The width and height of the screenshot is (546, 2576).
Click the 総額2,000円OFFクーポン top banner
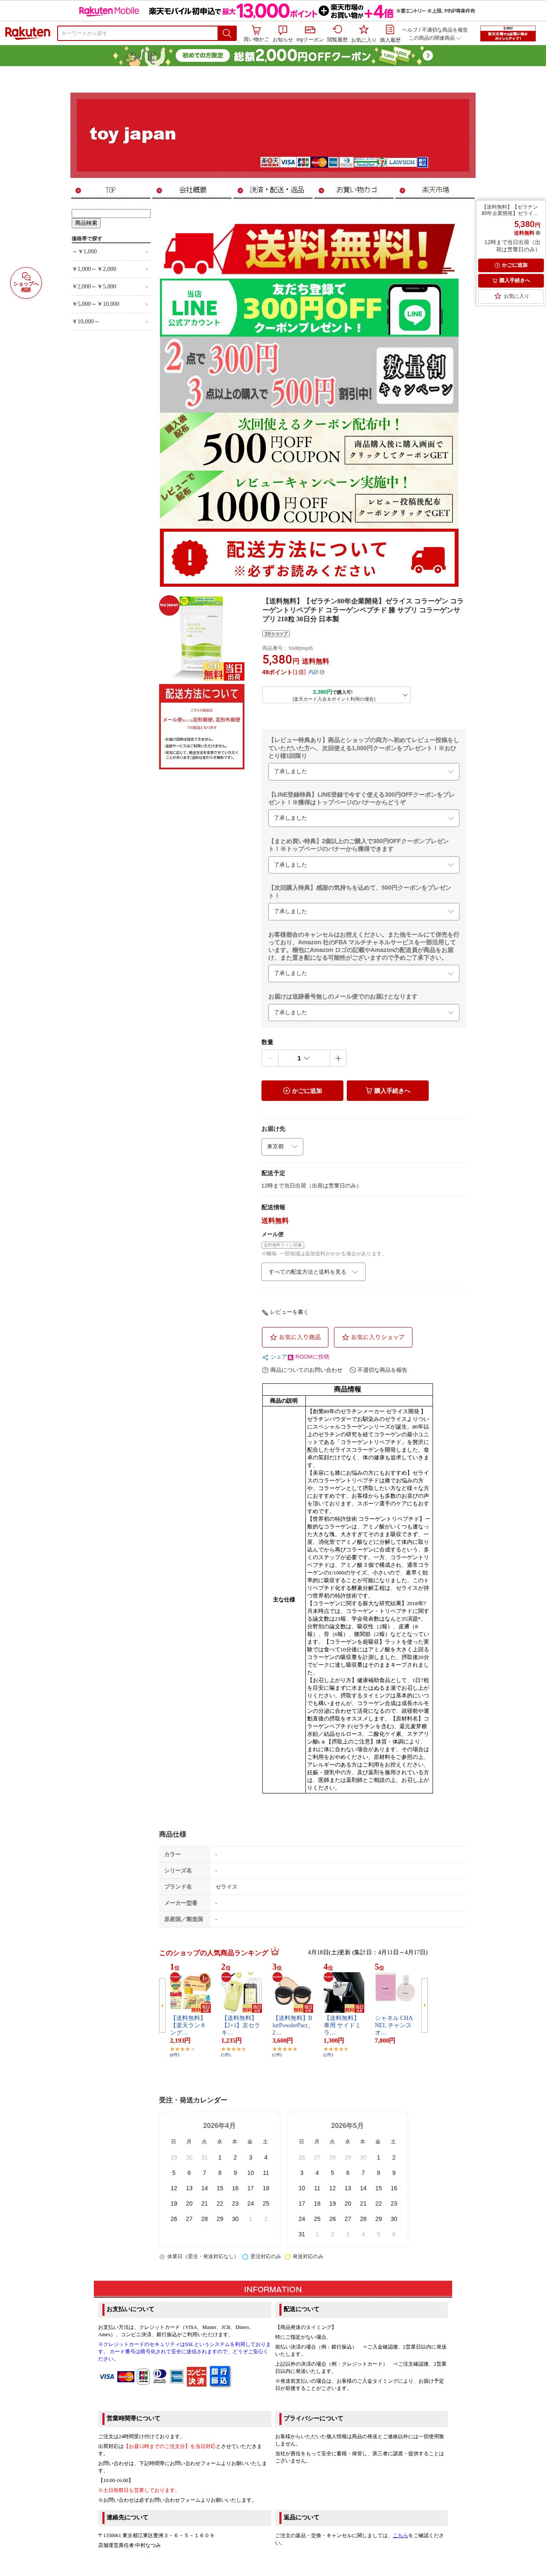coord(273,56)
